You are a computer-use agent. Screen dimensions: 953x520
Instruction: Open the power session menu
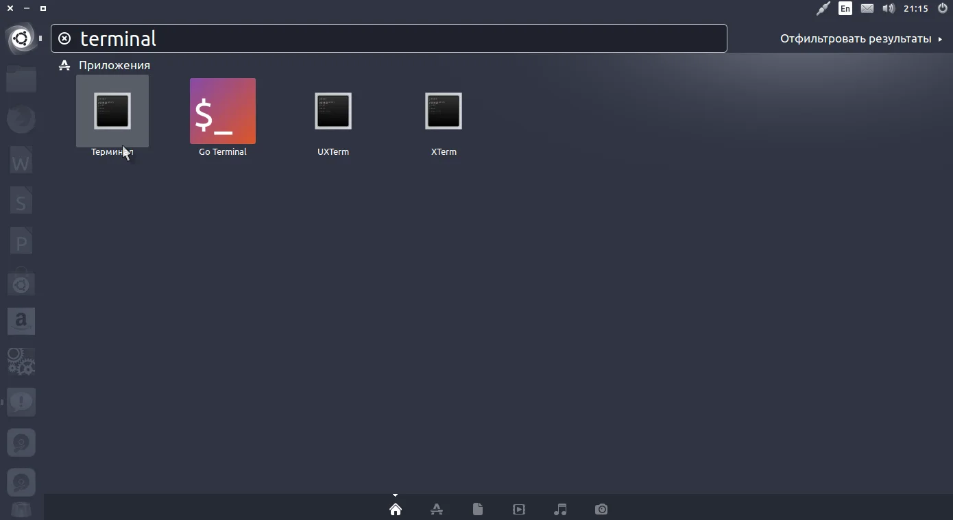click(942, 8)
